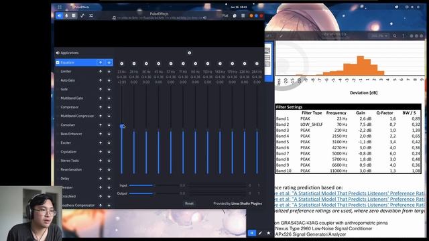Move Equalizer down in the plugin order
The width and height of the screenshot is (429, 241).
[x=109, y=62]
